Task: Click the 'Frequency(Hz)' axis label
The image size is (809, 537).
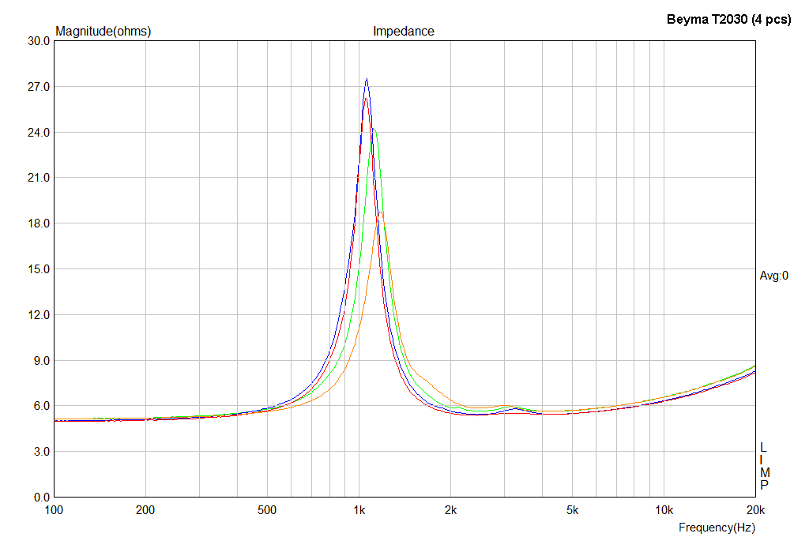Action: tap(717, 528)
